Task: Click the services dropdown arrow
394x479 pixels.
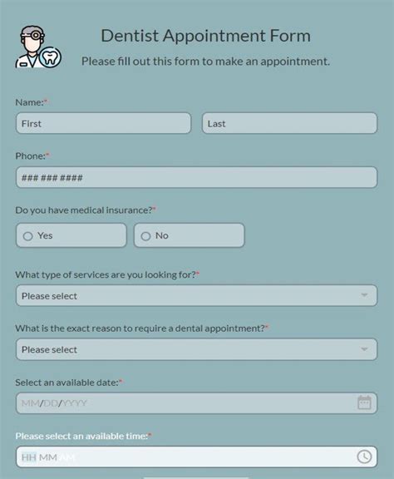Action: [x=364, y=295]
